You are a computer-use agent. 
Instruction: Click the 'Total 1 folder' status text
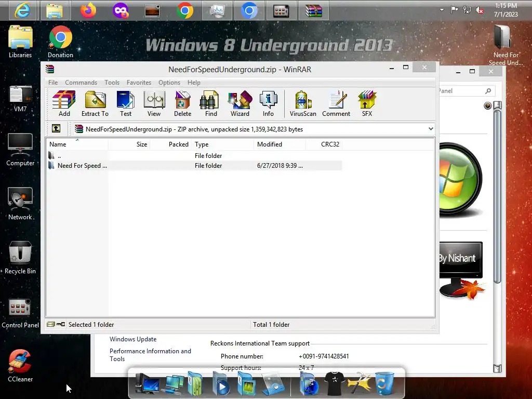click(x=271, y=325)
